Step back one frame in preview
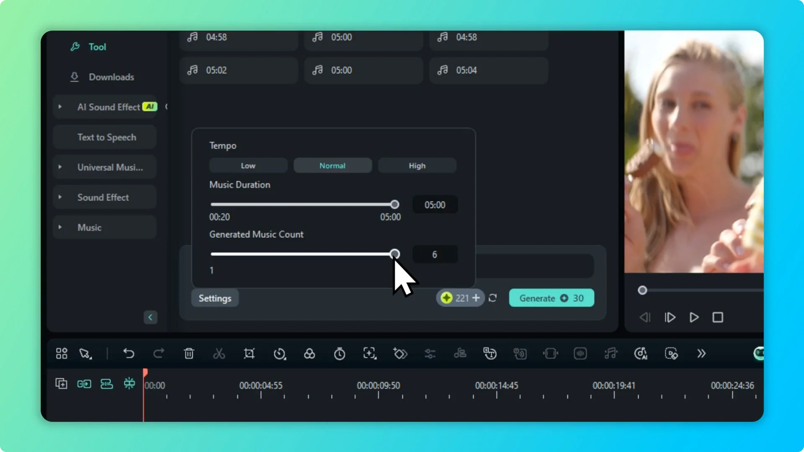804x452 pixels. tap(645, 318)
